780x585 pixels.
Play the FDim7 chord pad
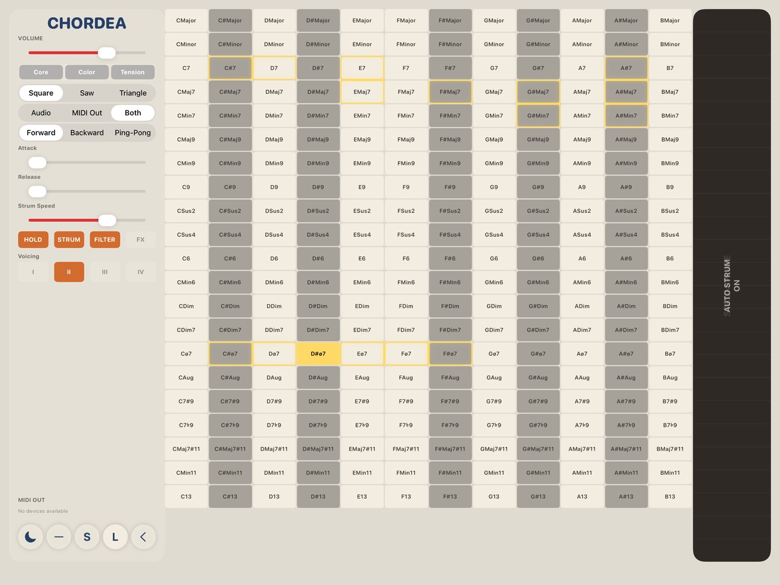406,330
